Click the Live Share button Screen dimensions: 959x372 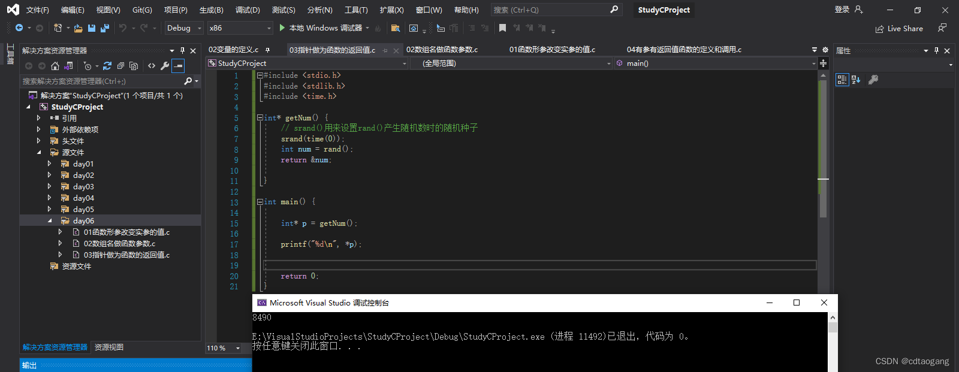[x=899, y=29]
